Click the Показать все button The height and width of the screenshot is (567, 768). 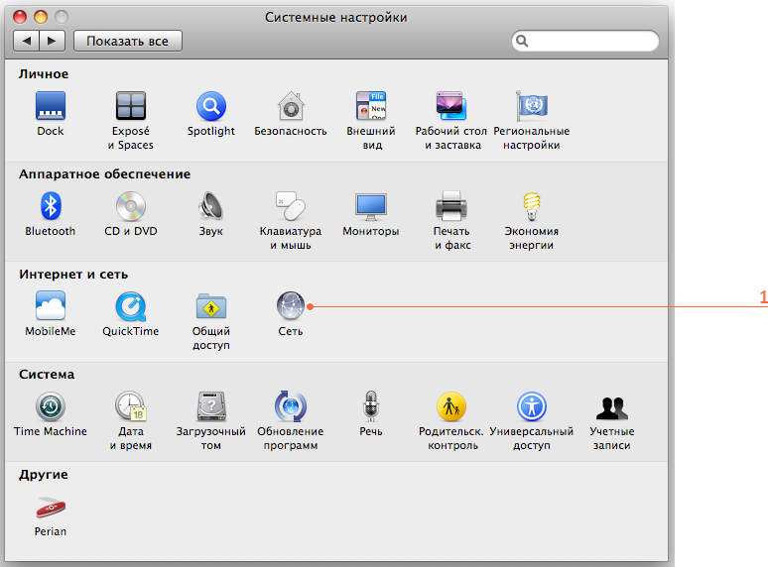[127, 41]
